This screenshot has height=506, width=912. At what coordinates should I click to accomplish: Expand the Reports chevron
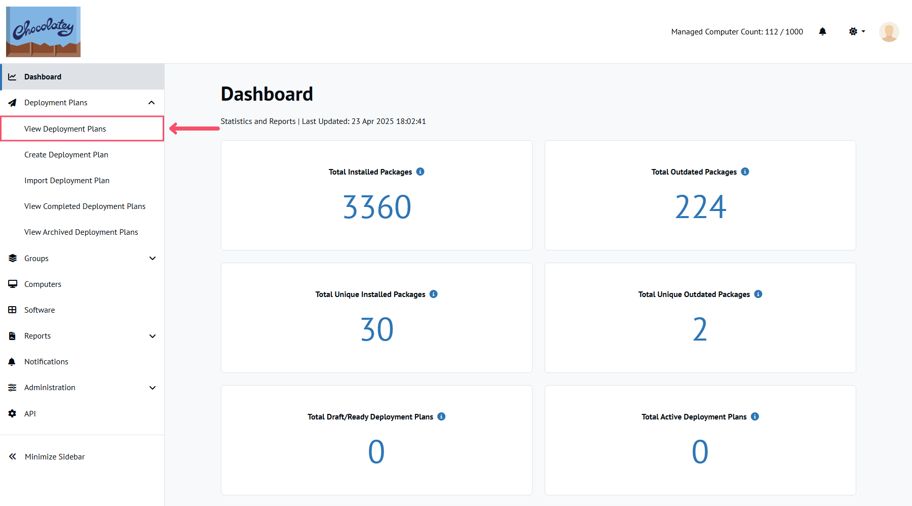153,336
